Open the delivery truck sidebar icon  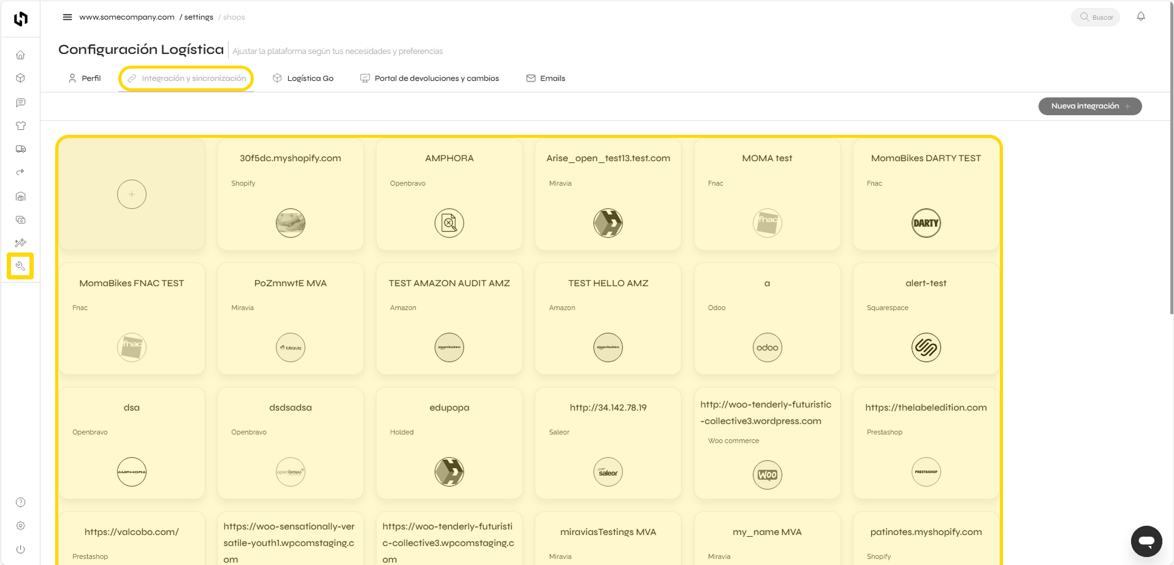click(20, 149)
